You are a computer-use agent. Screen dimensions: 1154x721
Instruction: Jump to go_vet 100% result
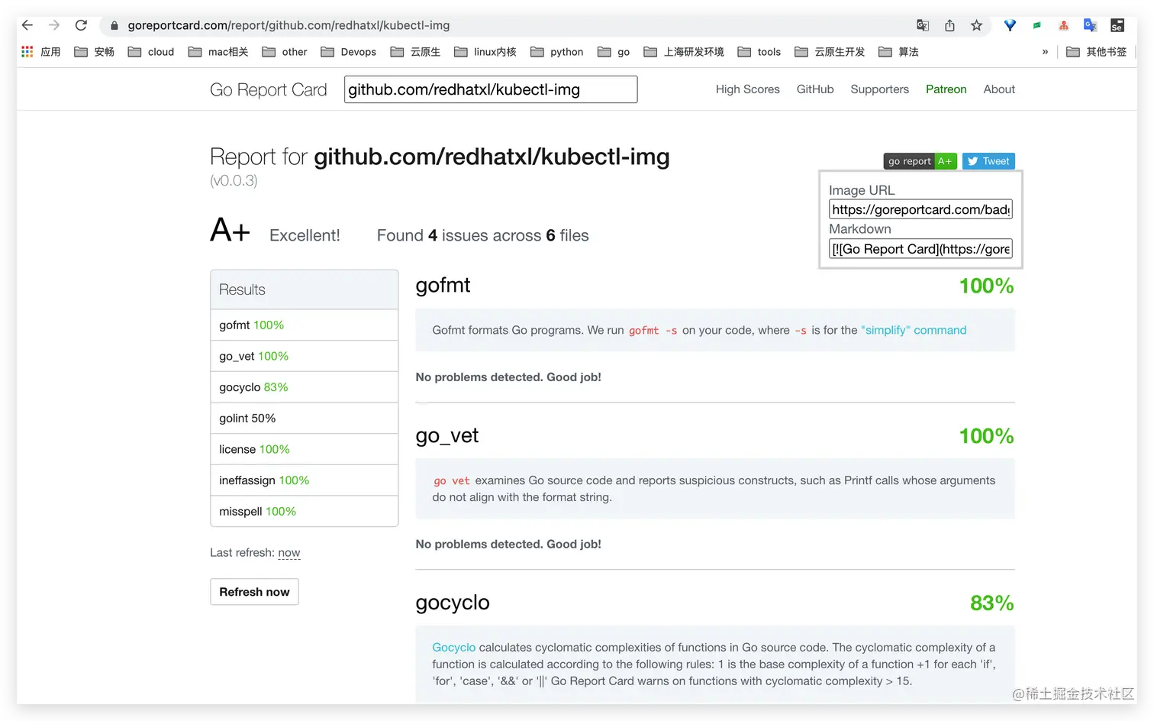tap(304, 356)
